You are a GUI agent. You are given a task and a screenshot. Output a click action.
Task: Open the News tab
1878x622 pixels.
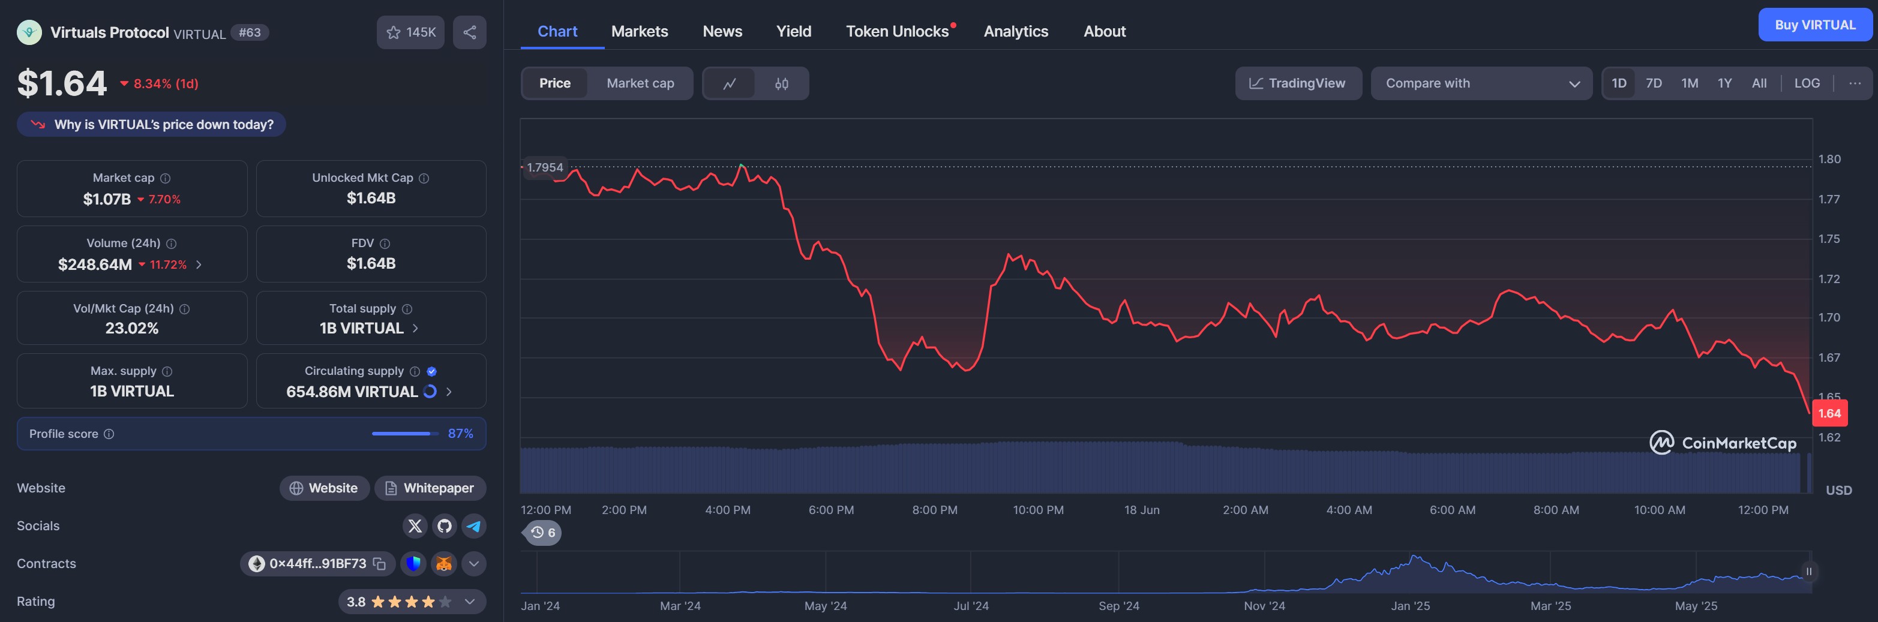[722, 31]
